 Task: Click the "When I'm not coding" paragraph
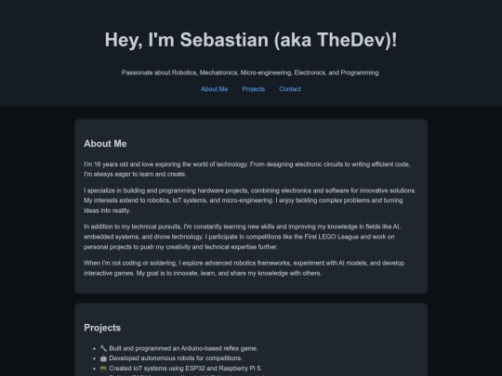(244, 268)
